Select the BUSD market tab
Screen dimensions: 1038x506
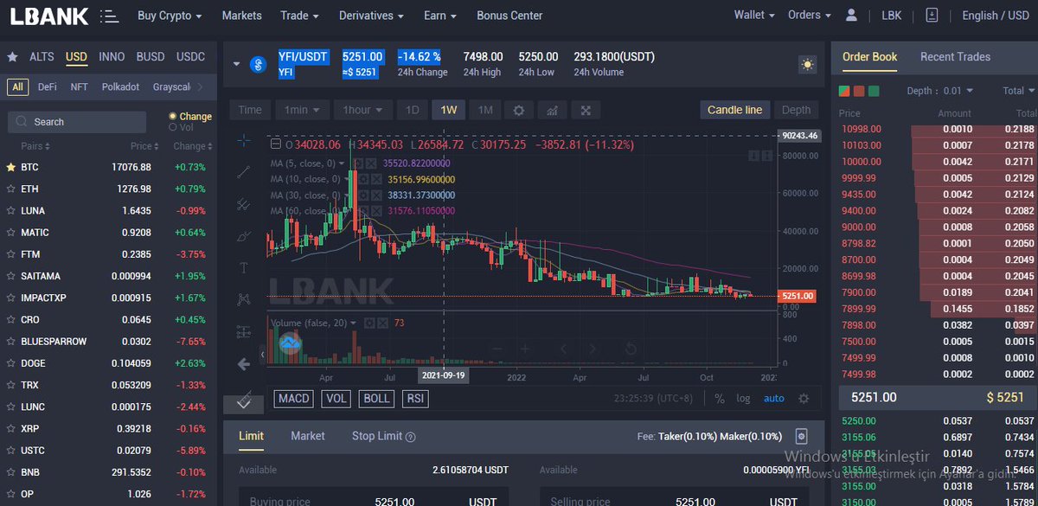click(151, 57)
